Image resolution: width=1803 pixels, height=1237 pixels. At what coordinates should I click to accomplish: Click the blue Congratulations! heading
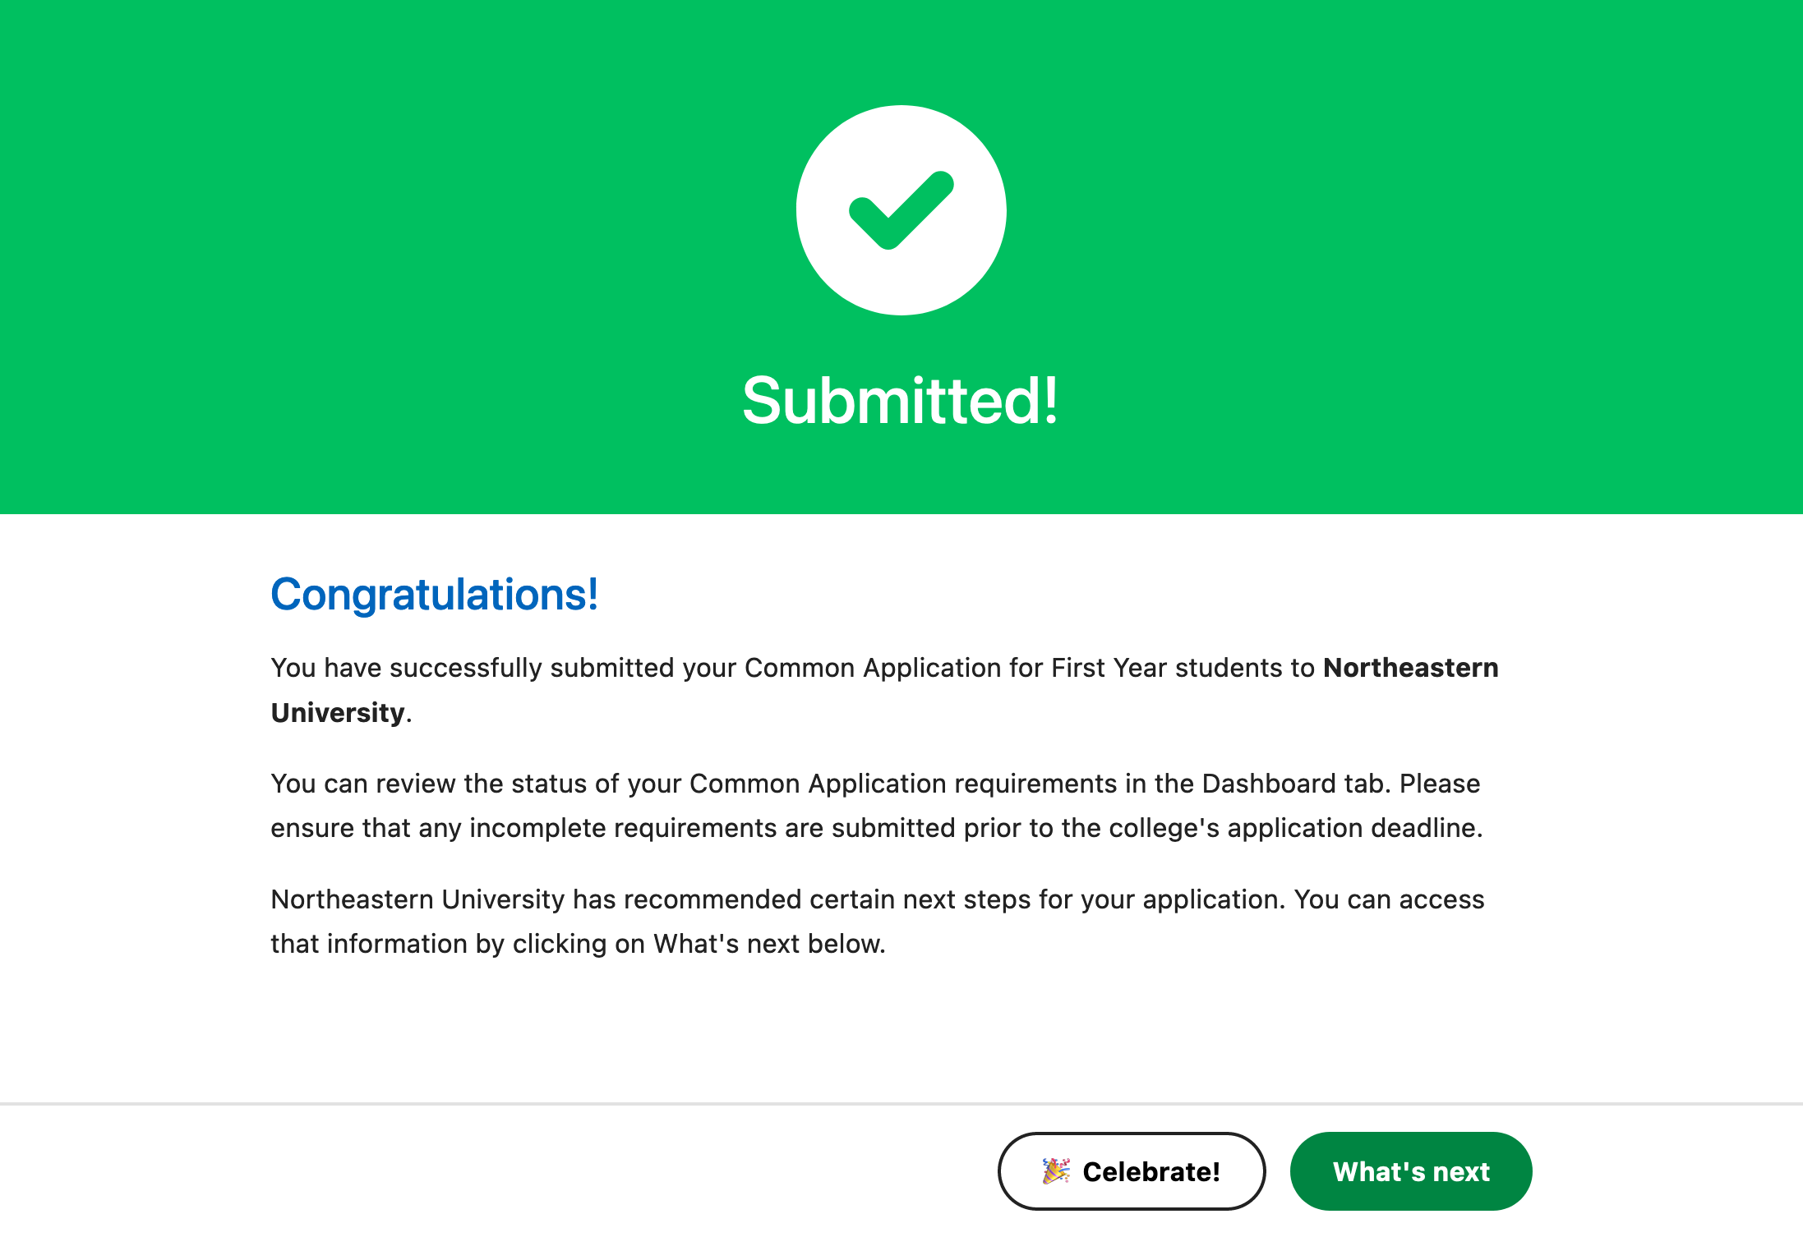tap(434, 594)
